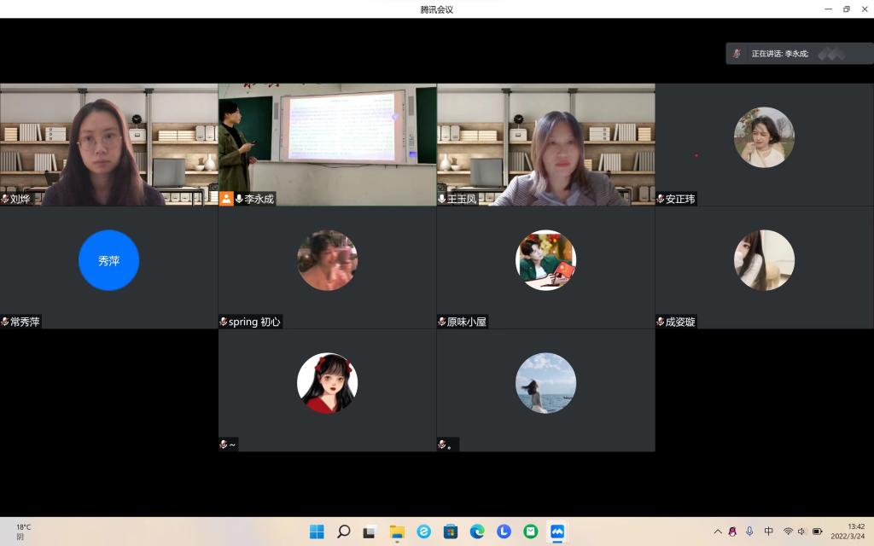
Task: Expand hidden system tray icons chevron
Action: (717, 531)
